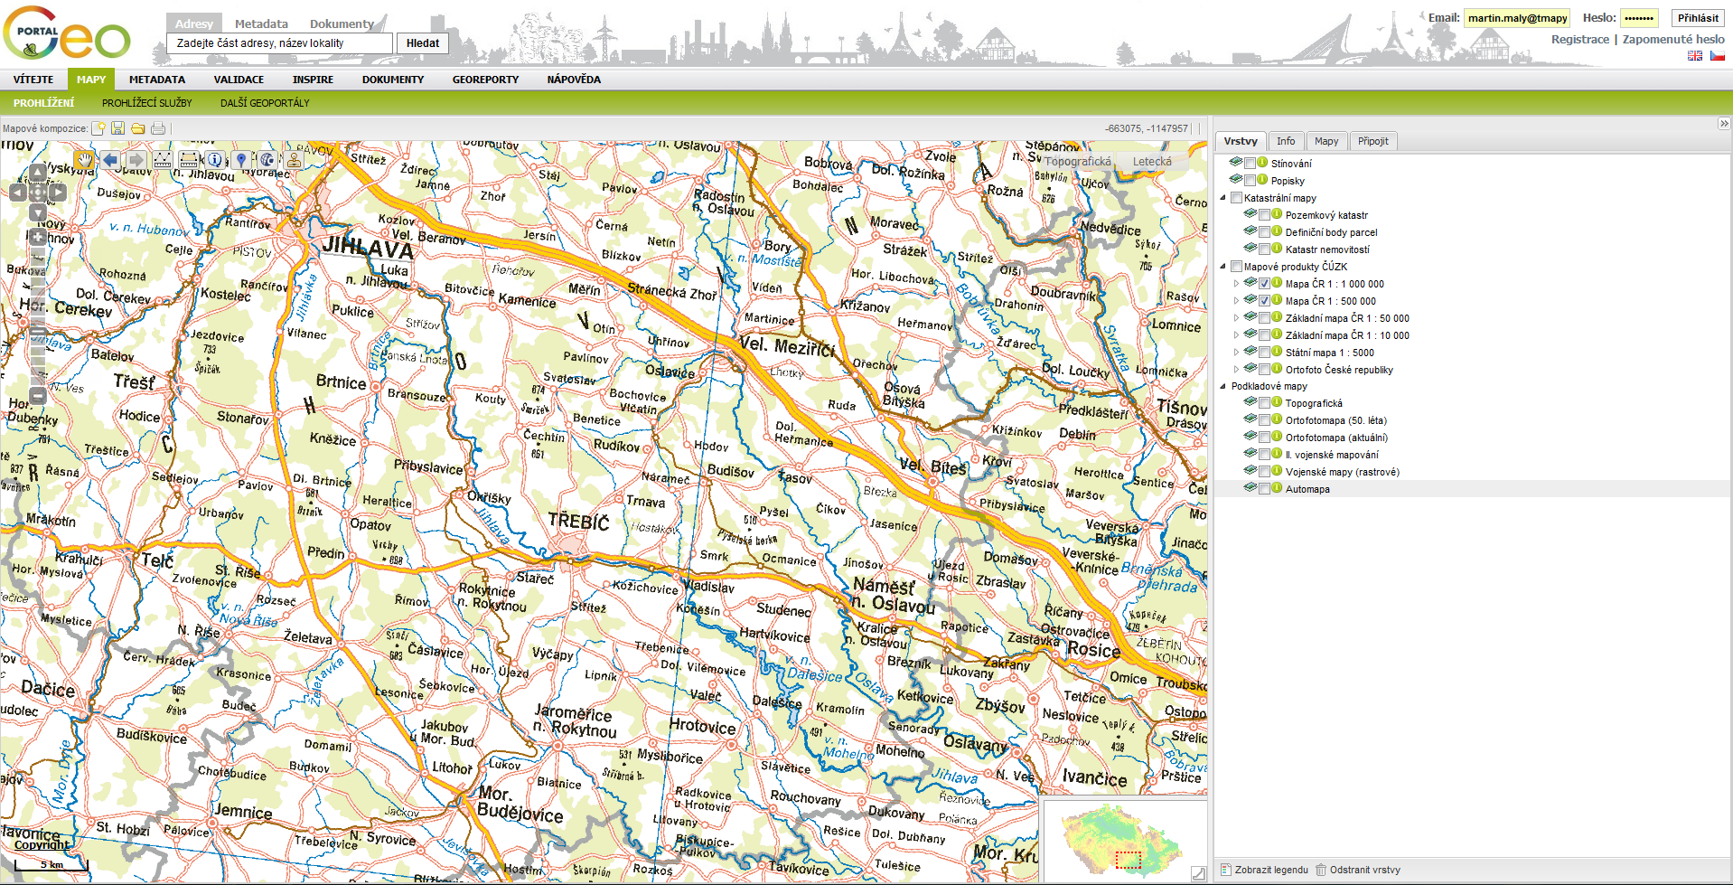Select the pan hand tool
Viewport: 1733px width, 885px height.
point(83,160)
